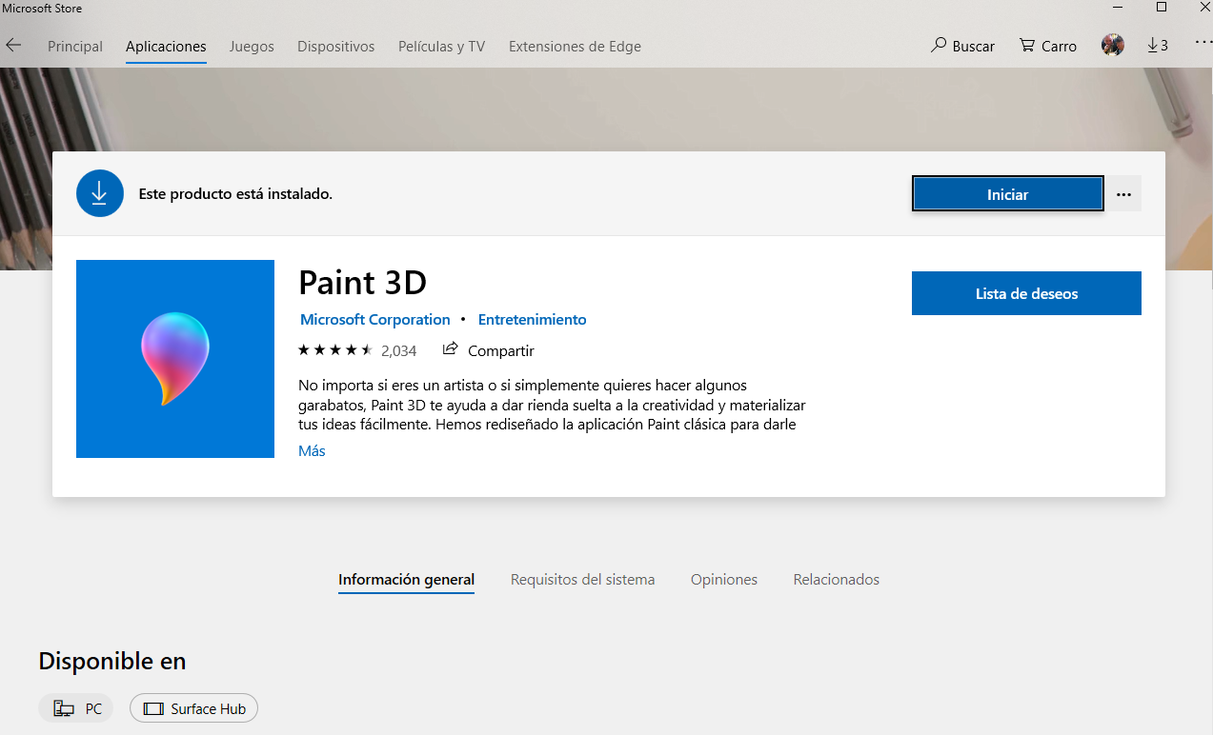Open the user profile avatar
This screenshot has height=735, width=1213.
1112,45
